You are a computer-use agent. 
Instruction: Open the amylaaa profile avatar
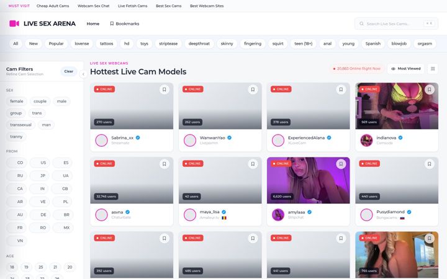pyautogui.click(x=278, y=215)
